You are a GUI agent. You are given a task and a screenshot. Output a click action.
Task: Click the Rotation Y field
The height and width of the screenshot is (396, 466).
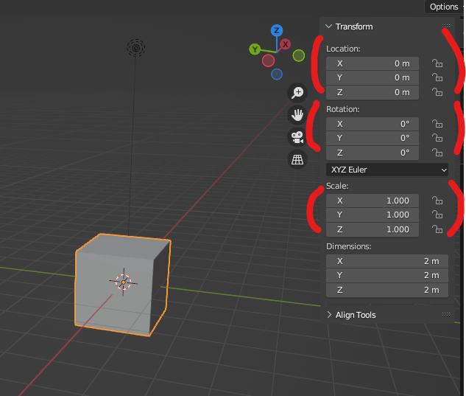click(373, 138)
